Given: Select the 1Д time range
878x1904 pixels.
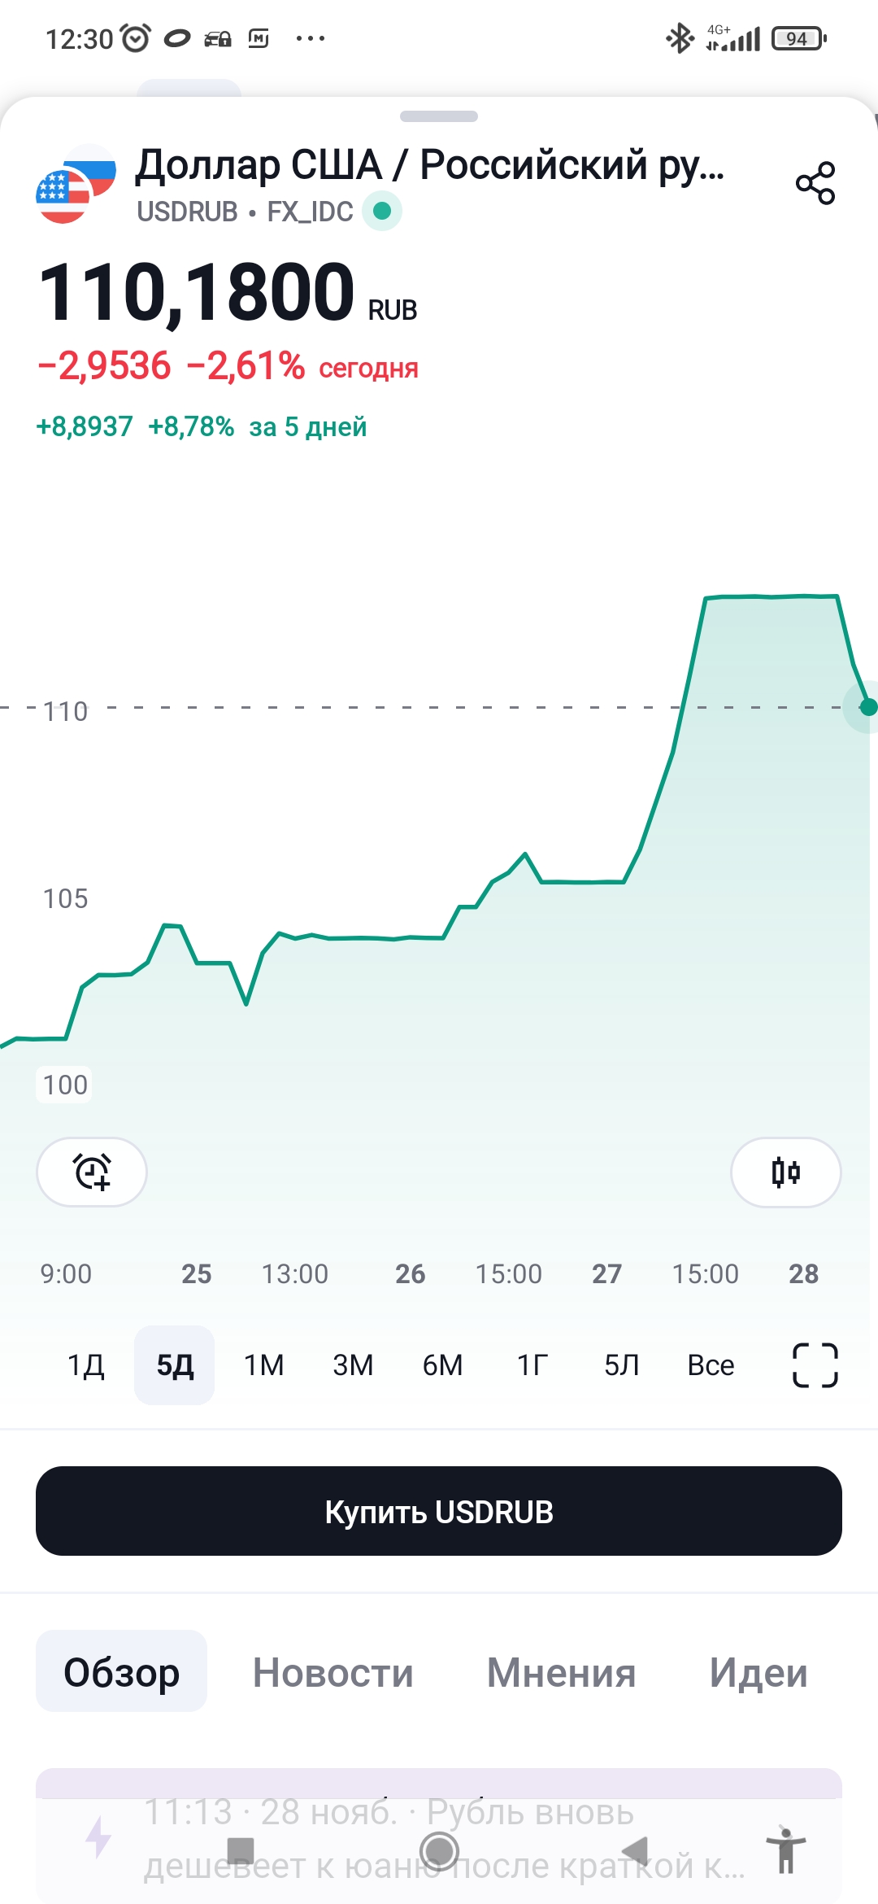Looking at the screenshot, I should click(x=86, y=1365).
